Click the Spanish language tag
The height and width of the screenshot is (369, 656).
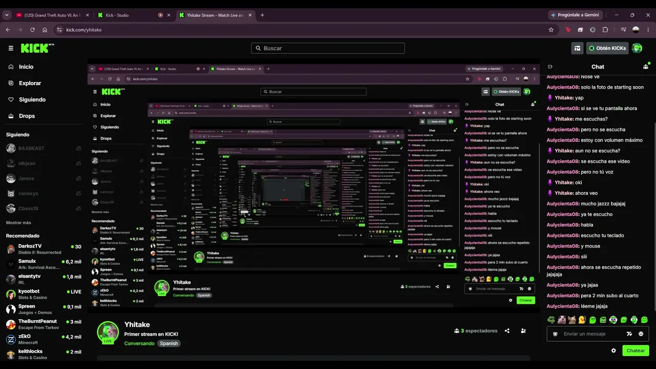pos(169,343)
